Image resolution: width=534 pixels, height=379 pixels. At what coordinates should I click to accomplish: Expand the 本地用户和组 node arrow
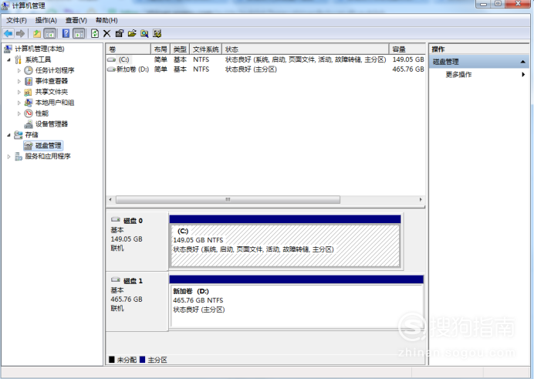pos(19,103)
